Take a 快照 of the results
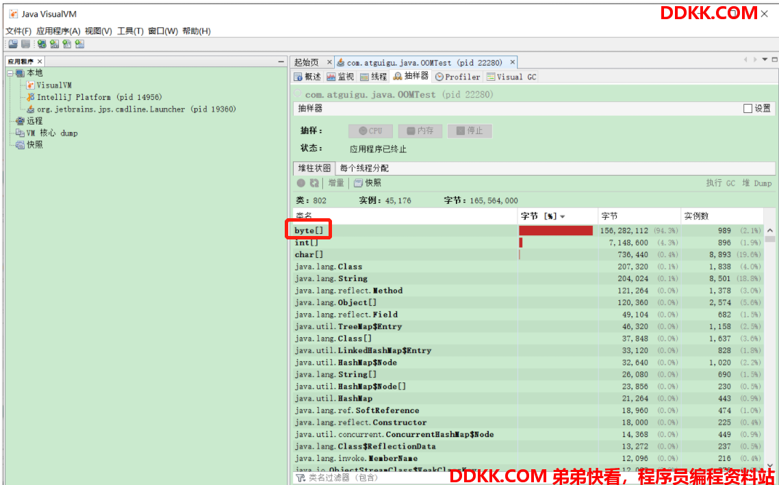The width and height of the screenshot is (779, 485). point(368,183)
